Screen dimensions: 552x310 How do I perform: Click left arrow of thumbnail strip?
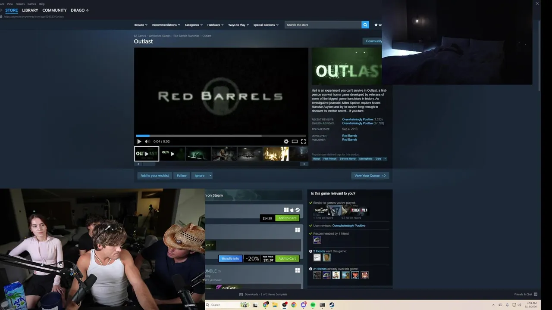click(x=138, y=164)
